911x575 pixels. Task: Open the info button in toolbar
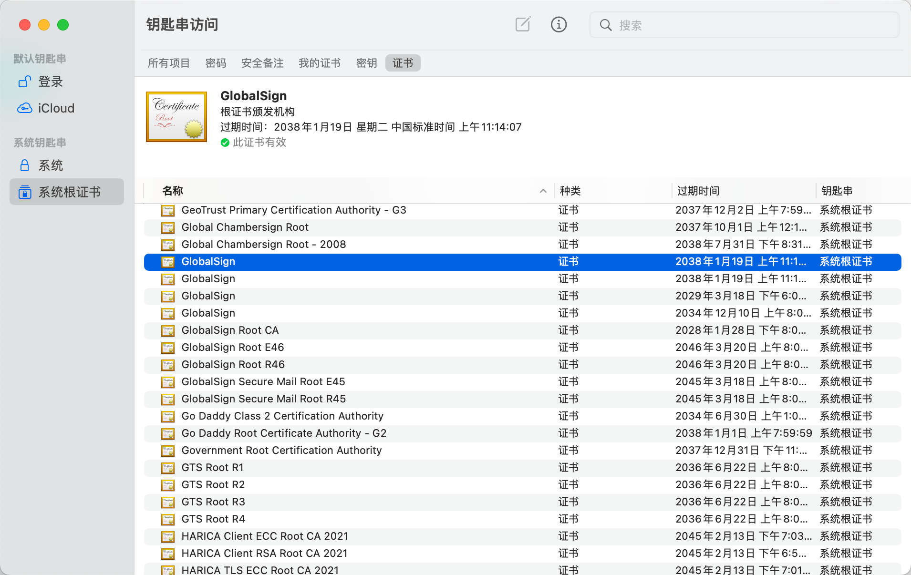559,24
